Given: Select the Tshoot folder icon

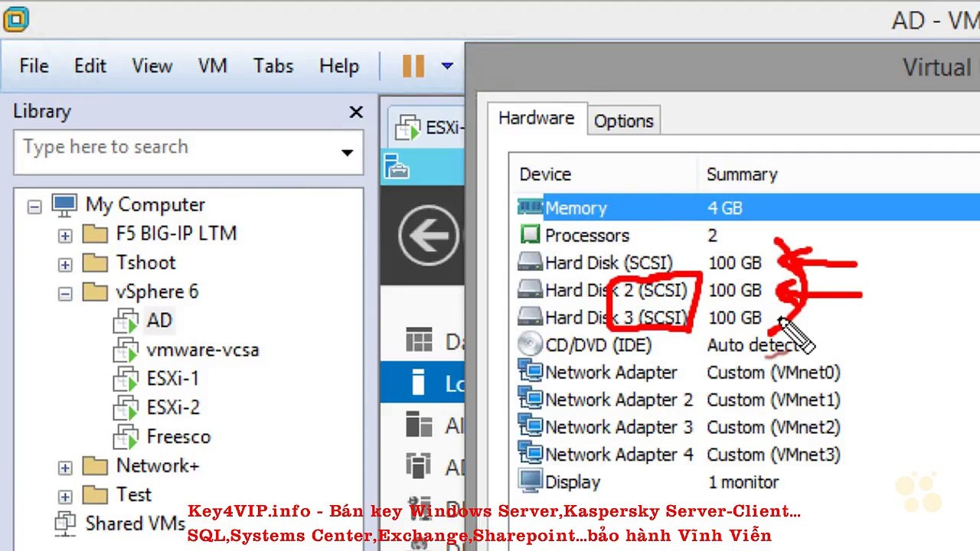Looking at the screenshot, I should point(95,262).
